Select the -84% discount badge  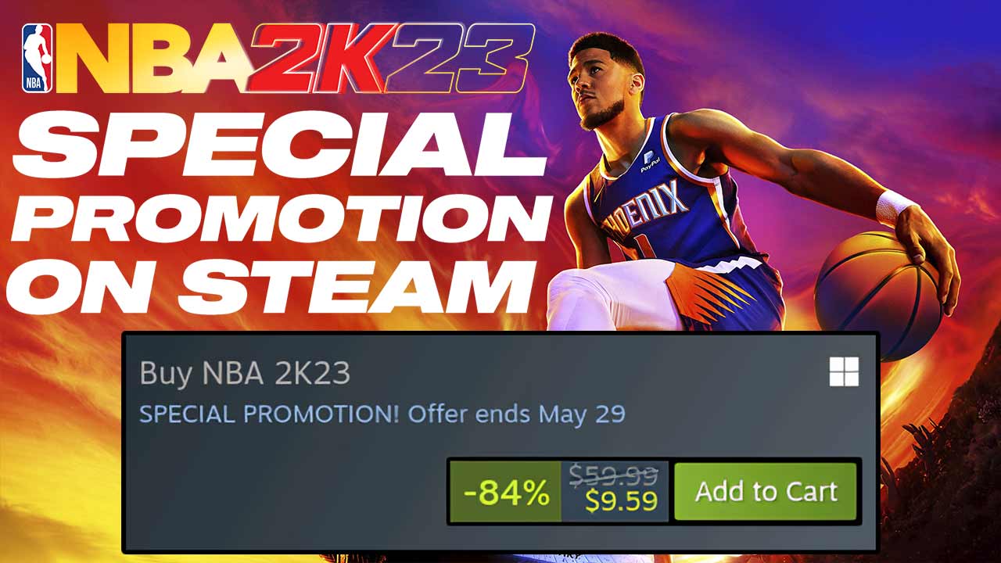tap(505, 492)
